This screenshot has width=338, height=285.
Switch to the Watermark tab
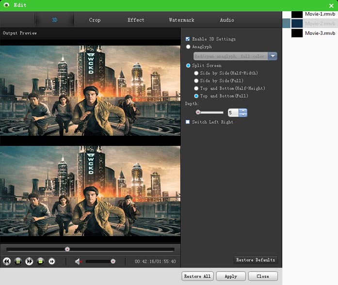click(181, 20)
